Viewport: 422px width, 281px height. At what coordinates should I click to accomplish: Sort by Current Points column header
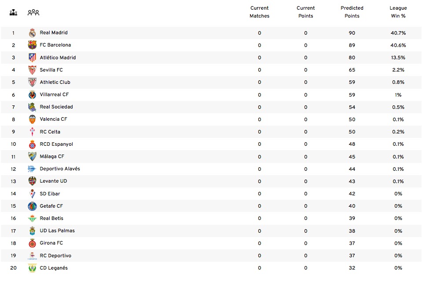(306, 12)
